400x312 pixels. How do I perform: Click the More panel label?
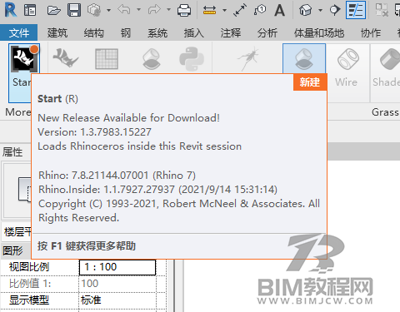(18, 112)
